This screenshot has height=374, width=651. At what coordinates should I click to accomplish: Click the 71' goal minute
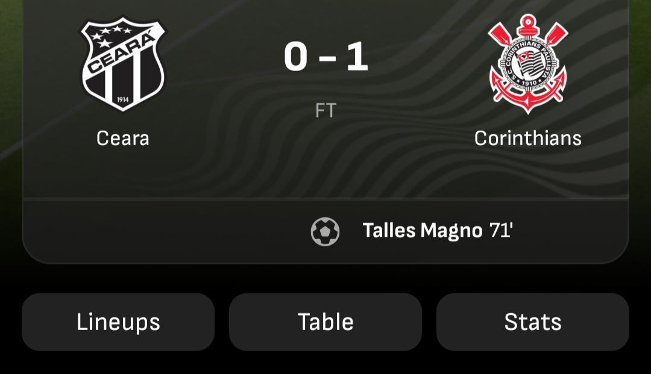501,231
